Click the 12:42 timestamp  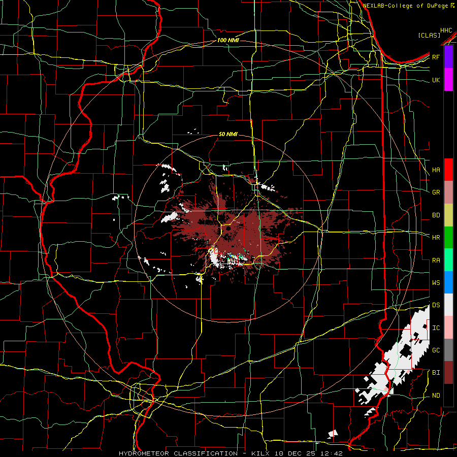coord(333,453)
